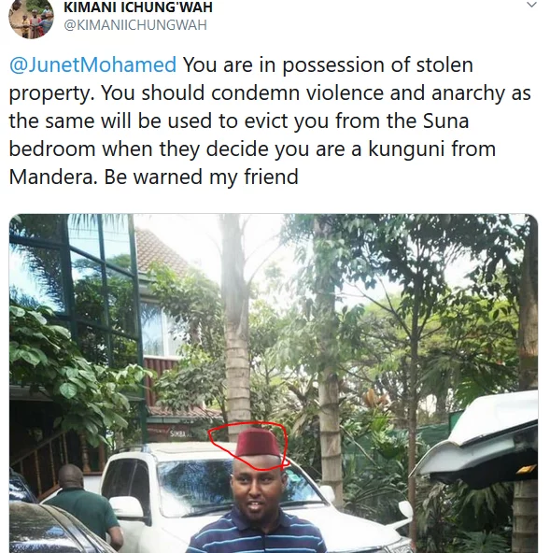Click the red-circled fez hat in photo
The height and width of the screenshot is (553, 550).
[258, 444]
